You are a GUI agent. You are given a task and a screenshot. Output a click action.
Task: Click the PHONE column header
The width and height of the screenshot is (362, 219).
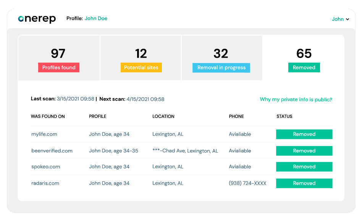[236, 116]
